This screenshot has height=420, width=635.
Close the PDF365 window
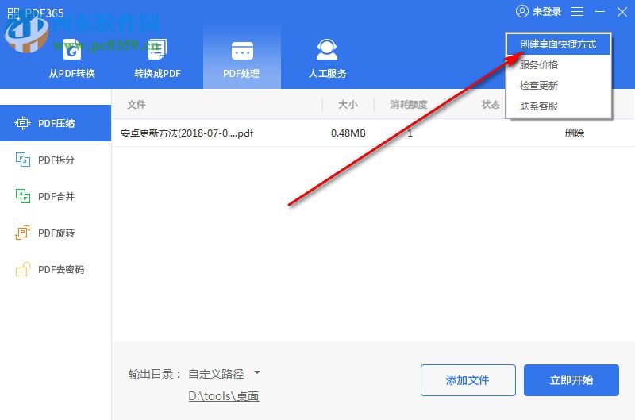pyautogui.click(x=622, y=12)
